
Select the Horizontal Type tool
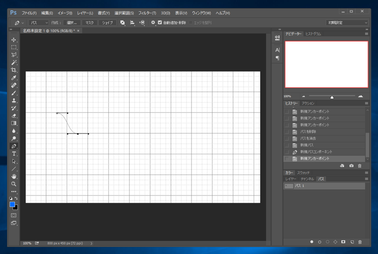click(x=14, y=154)
